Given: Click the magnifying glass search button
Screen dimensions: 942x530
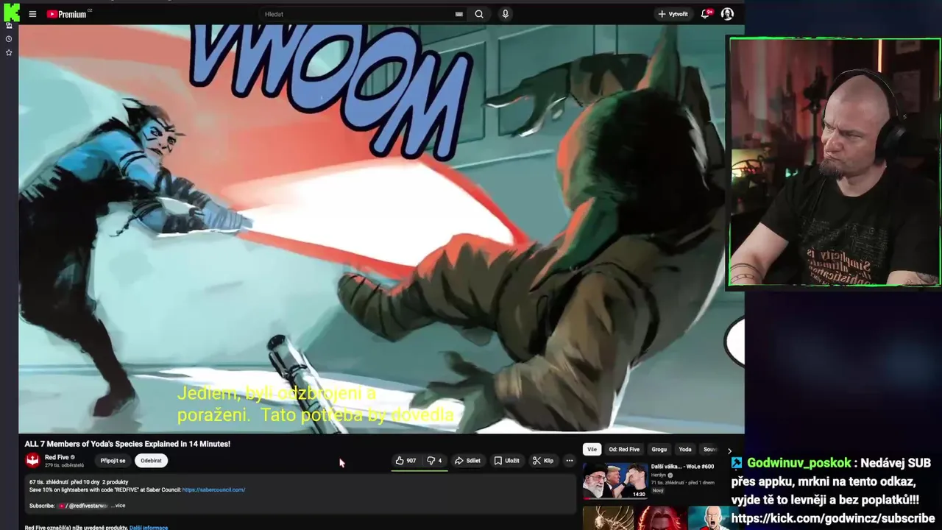Looking at the screenshot, I should (x=479, y=14).
